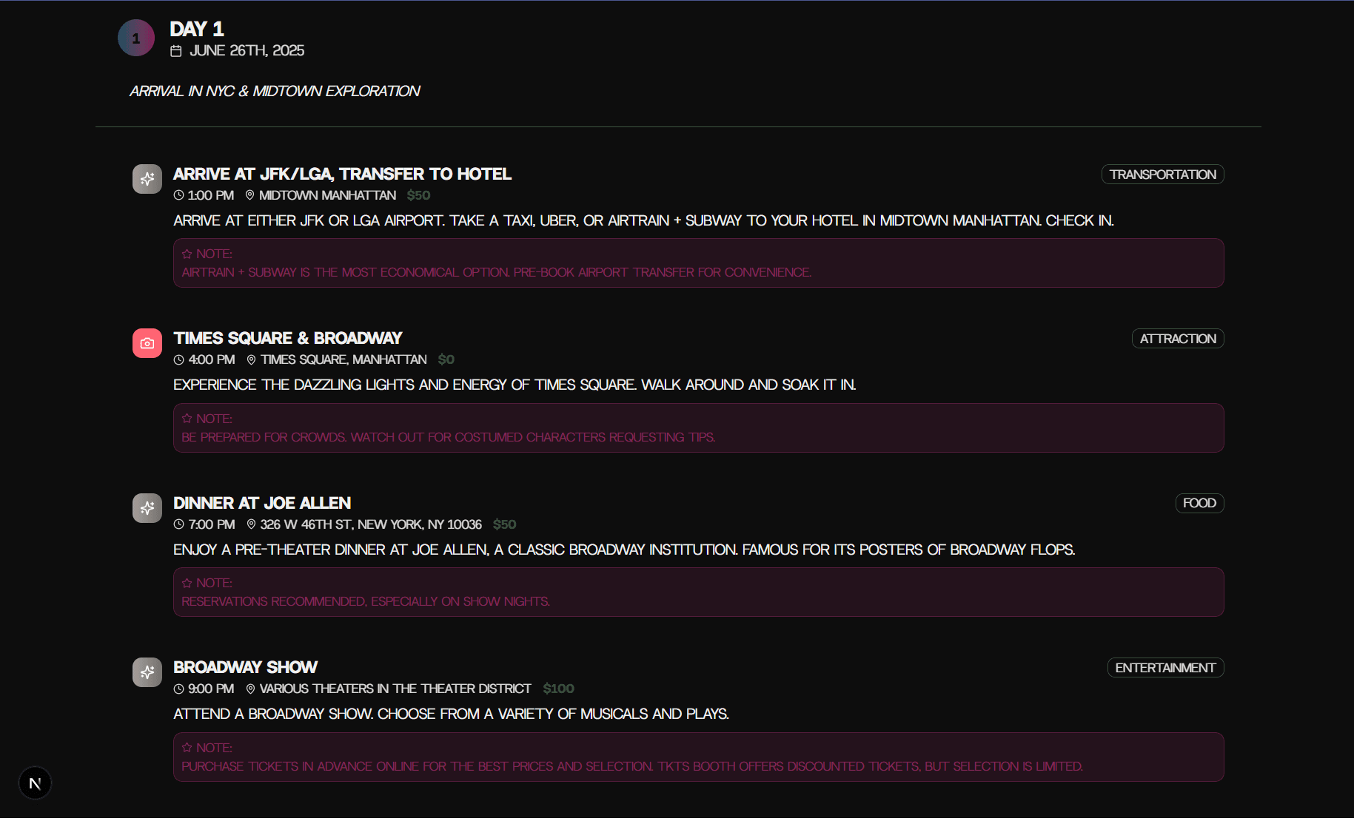The height and width of the screenshot is (818, 1354).
Task: Open the Times Square & Broadway activity title
Action: [287, 338]
